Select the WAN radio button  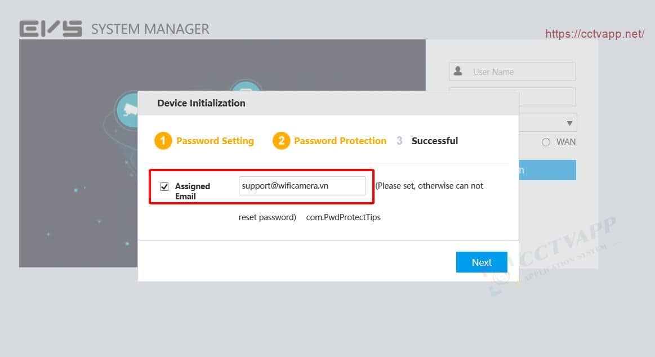point(546,142)
